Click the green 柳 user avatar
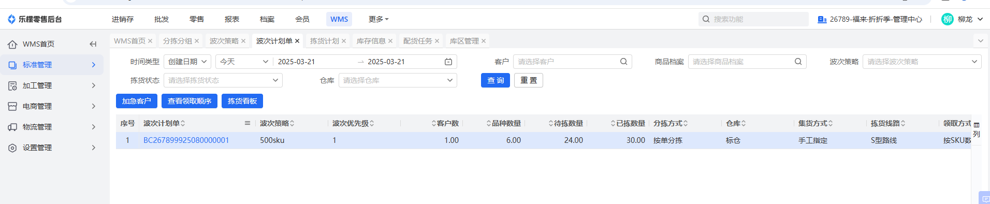The image size is (990, 204). click(947, 19)
